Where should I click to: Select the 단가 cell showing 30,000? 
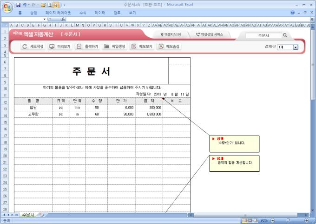coord(121,114)
